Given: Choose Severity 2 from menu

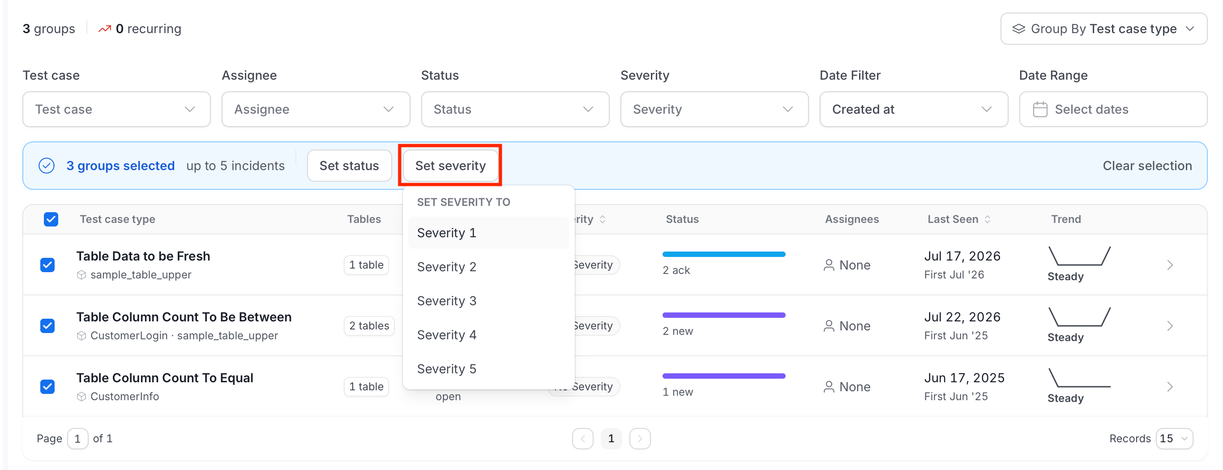Looking at the screenshot, I should (x=488, y=267).
